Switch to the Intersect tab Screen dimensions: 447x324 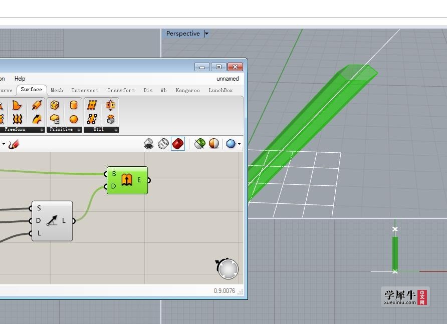[85, 90]
